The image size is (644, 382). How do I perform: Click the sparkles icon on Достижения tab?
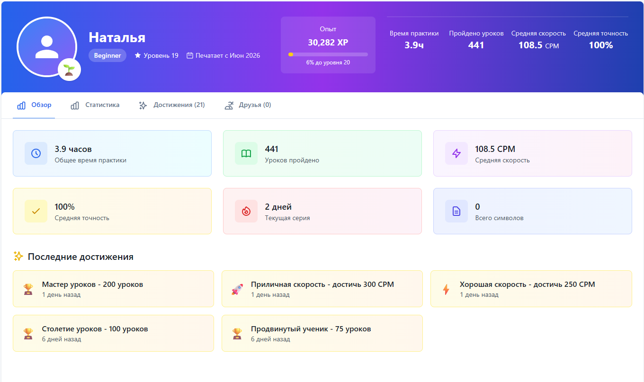[x=143, y=105]
